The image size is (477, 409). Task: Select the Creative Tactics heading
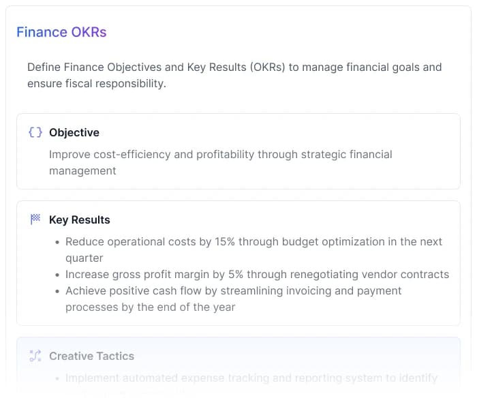click(92, 357)
